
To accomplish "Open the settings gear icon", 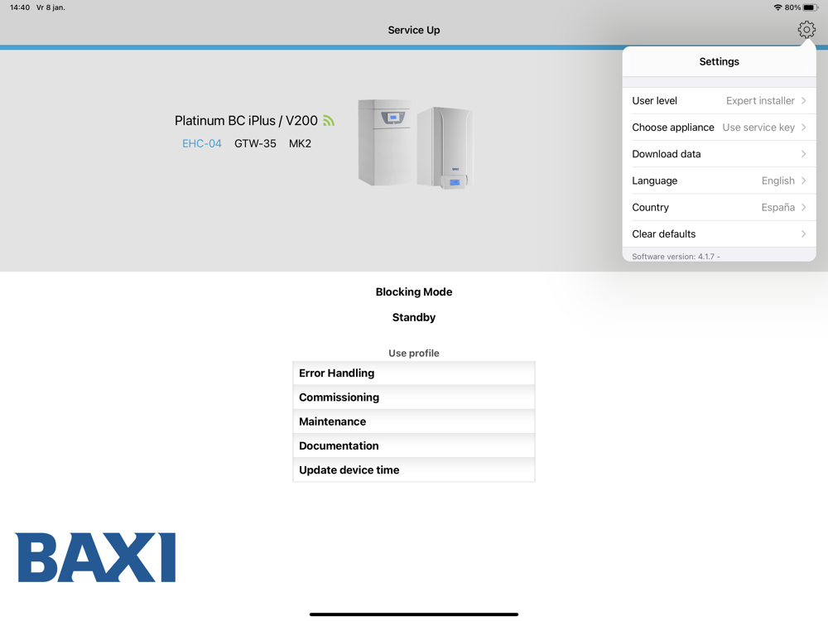I will pyautogui.click(x=806, y=30).
